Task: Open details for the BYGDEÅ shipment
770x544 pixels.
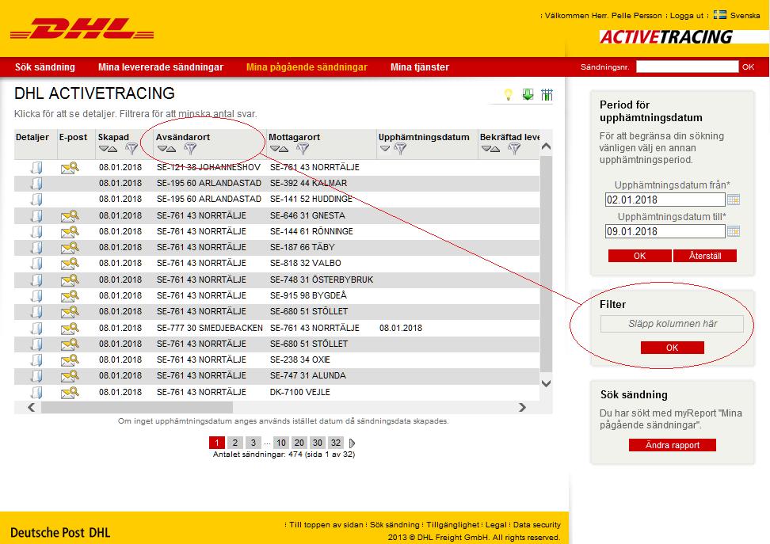Action: [x=36, y=296]
